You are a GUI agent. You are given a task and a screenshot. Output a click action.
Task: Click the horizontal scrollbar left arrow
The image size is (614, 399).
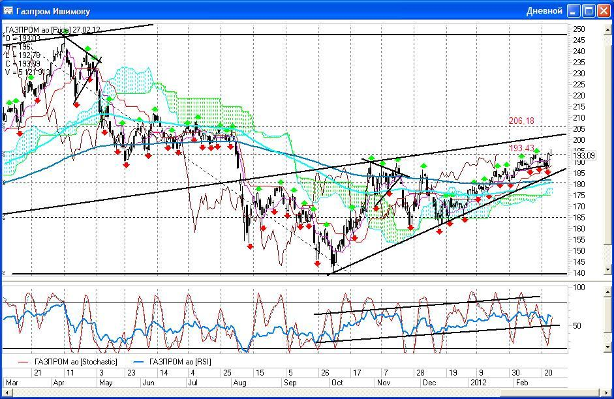pos(7,392)
